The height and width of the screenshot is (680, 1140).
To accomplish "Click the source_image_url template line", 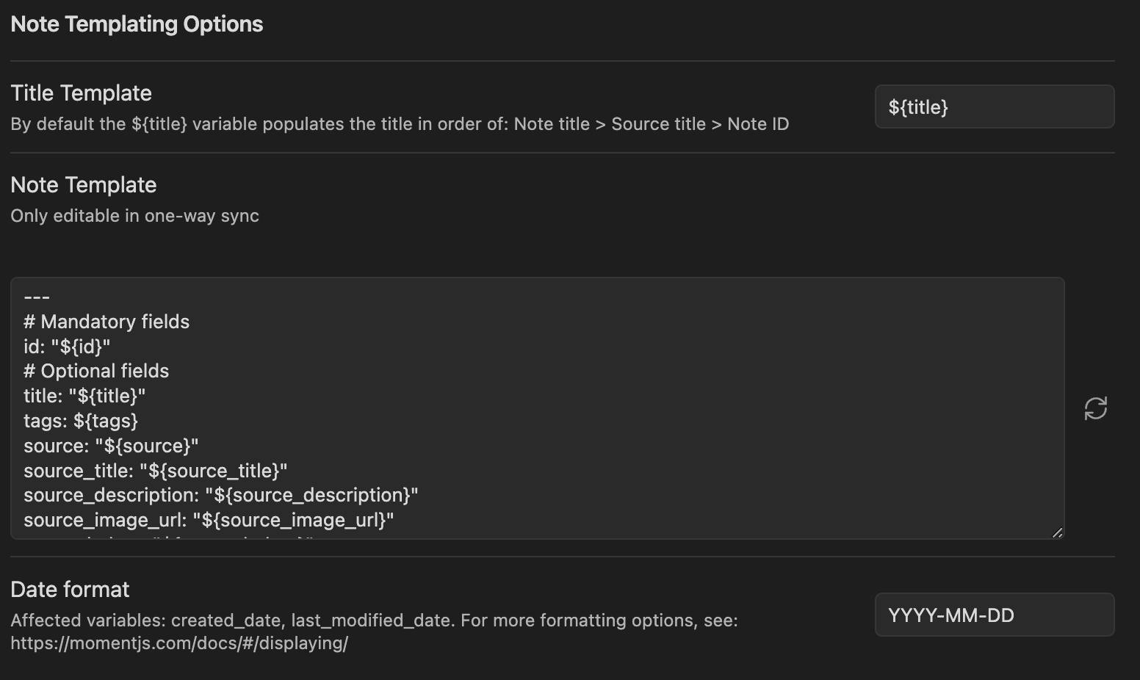I will point(209,520).
